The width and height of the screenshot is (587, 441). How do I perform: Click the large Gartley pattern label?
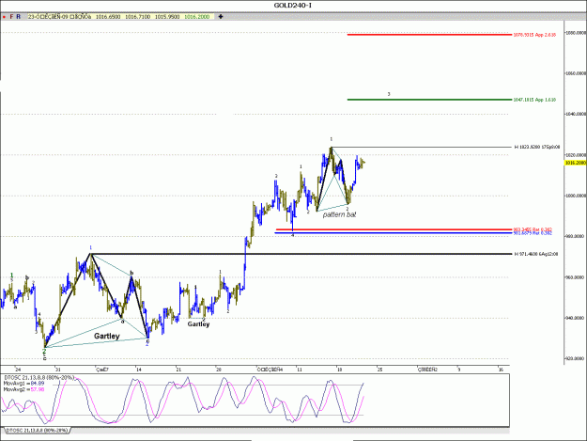(107, 336)
